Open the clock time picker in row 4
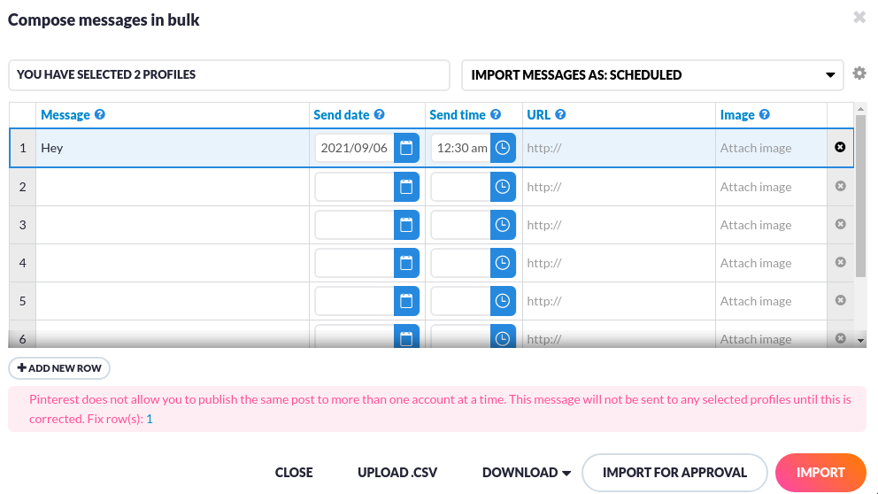The height and width of the screenshot is (494, 878). (503, 263)
